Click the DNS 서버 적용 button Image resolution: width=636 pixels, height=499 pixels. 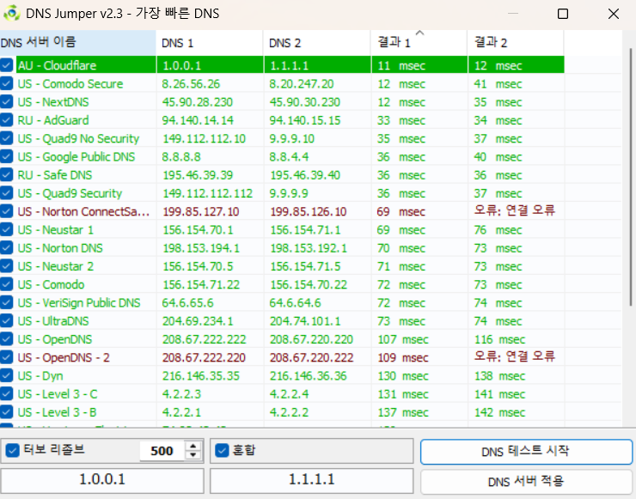click(526, 482)
